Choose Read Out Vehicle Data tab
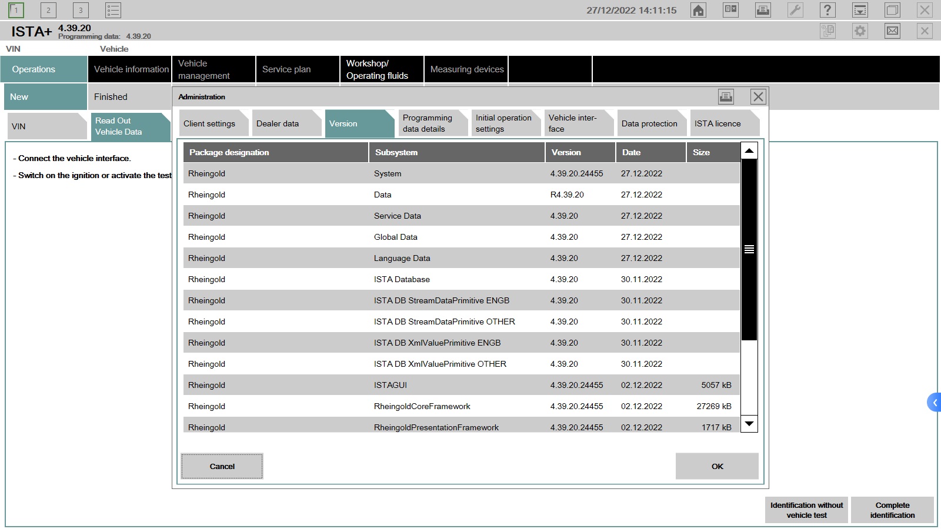 [130, 126]
